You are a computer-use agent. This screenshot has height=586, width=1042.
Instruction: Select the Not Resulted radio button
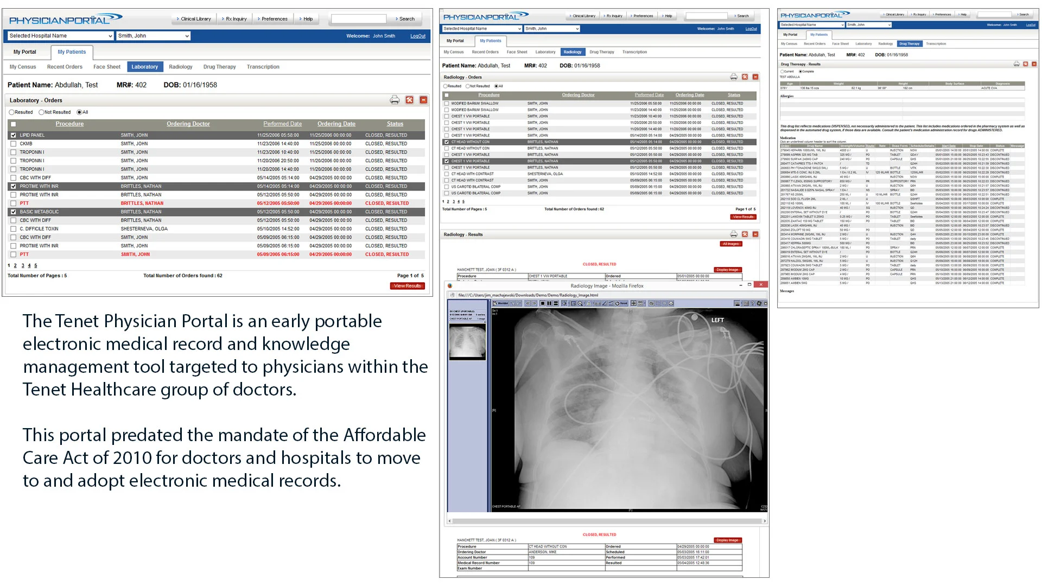click(x=41, y=112)
